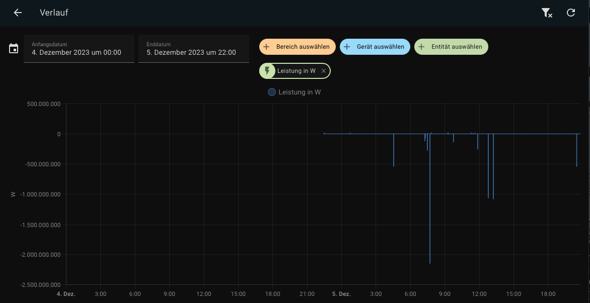The width and height of the screenshot is (590, 303).
Task: Click the plus icon on Gerät auswählen
Action: [x=347, y=47]
